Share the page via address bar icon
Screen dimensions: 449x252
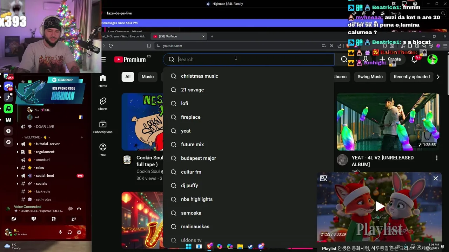point(340,46)
